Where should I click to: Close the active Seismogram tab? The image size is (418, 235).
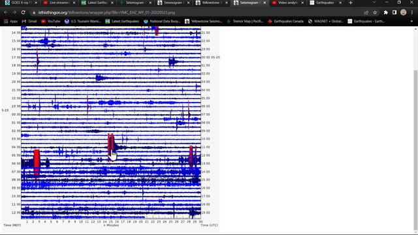[265, 3]
